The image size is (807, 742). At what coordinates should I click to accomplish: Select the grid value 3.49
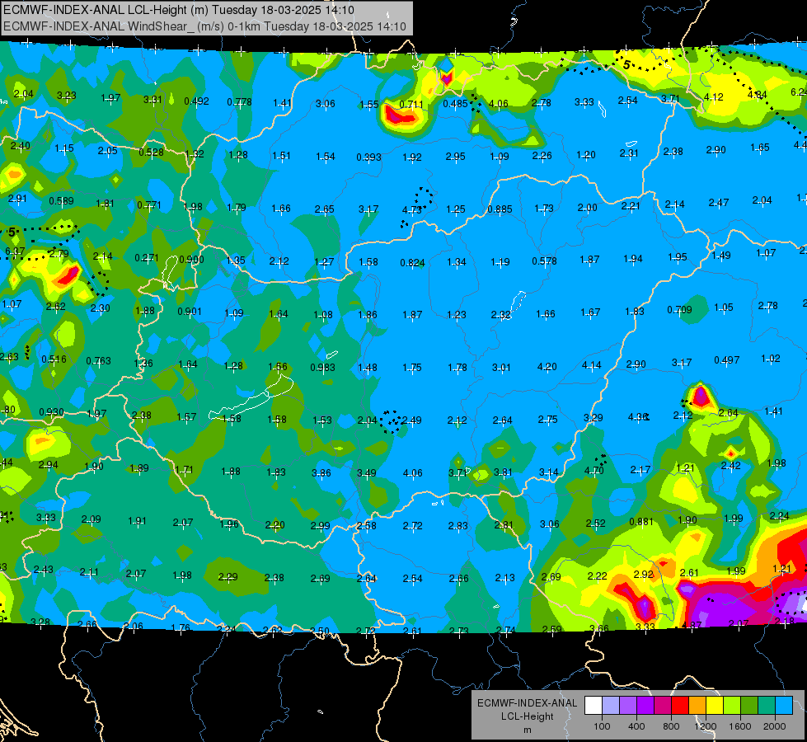tap(367, 472)
